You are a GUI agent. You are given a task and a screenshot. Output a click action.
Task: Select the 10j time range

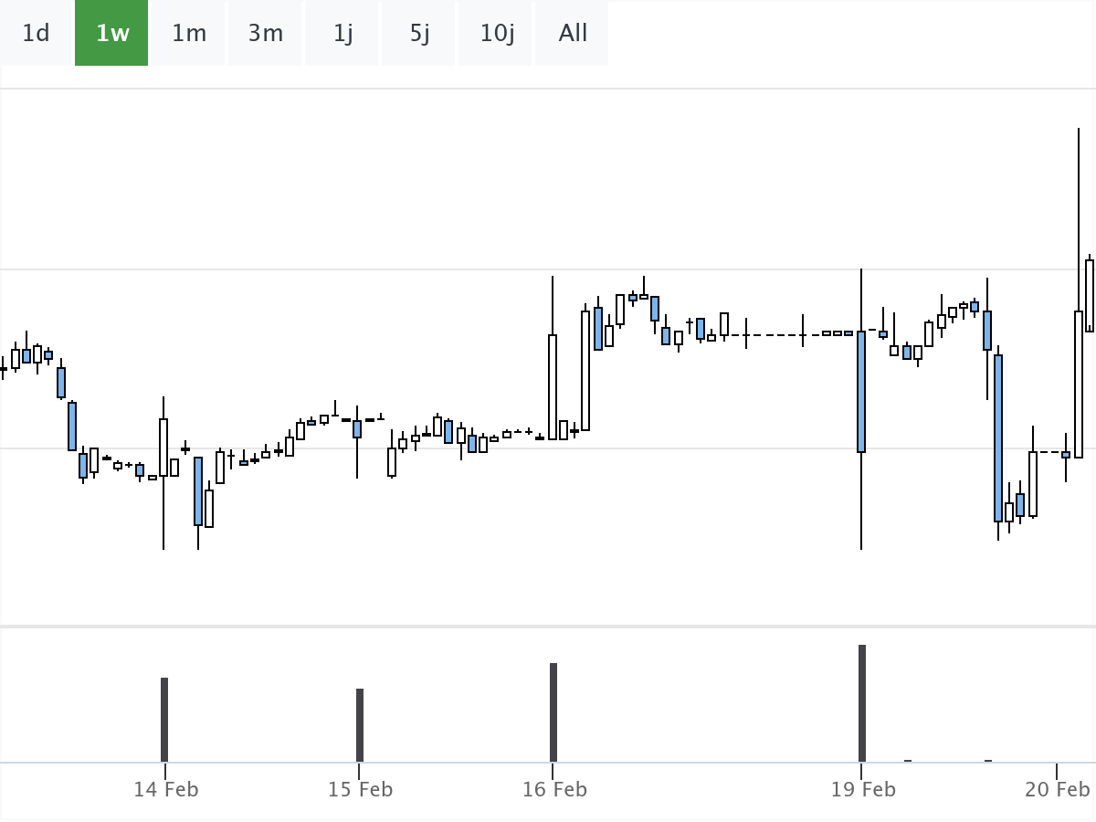pyautogui.click(x=496, y=34)
